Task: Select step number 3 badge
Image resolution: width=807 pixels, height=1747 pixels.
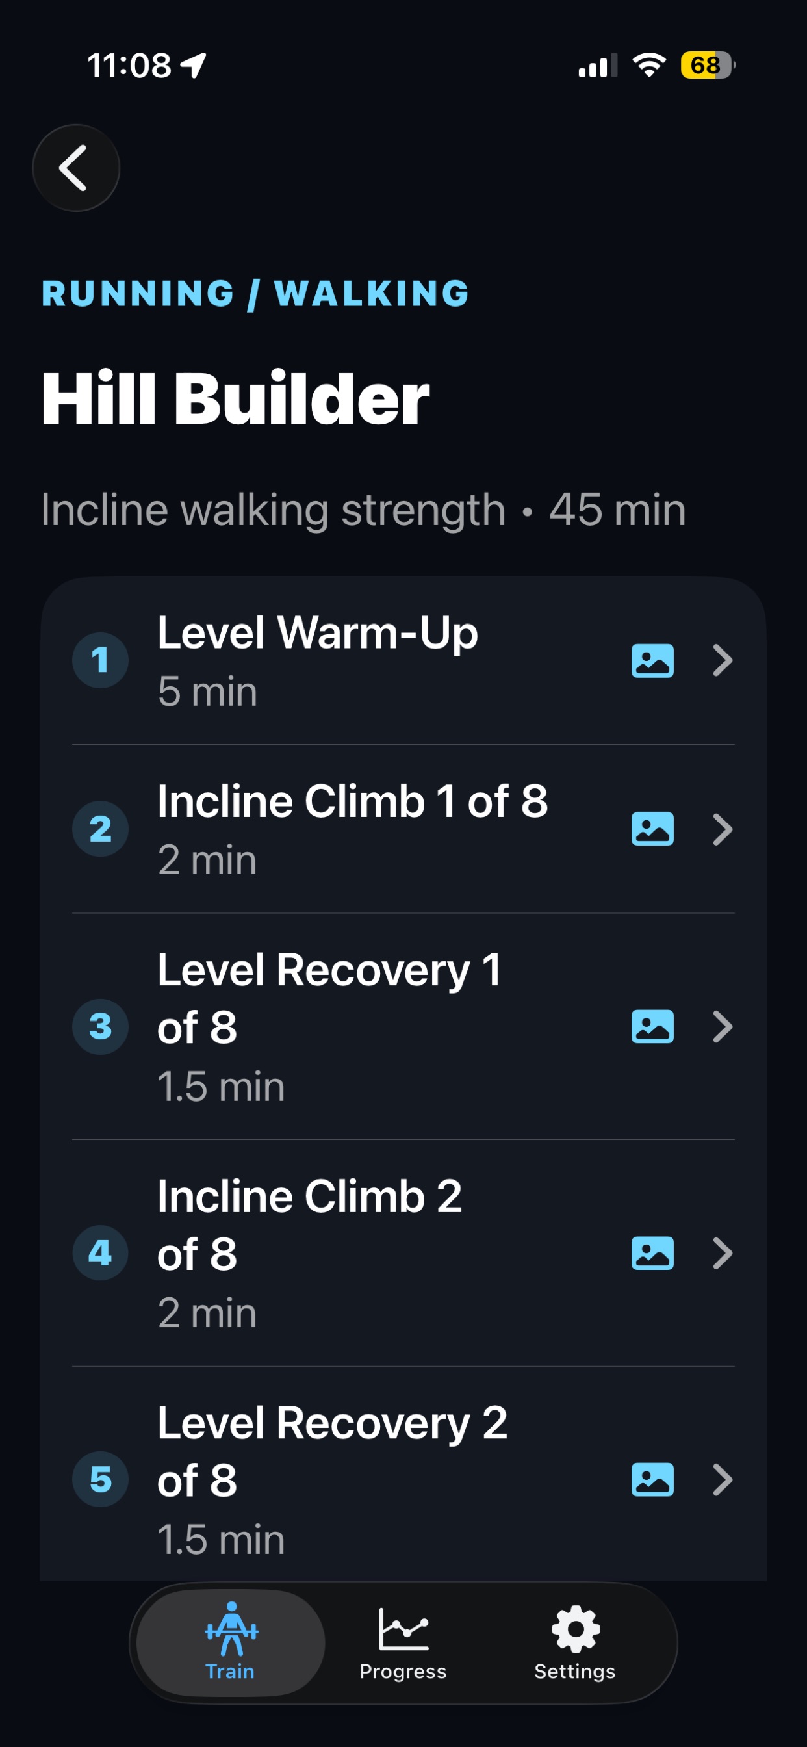Action: [x=100, y=1026]
